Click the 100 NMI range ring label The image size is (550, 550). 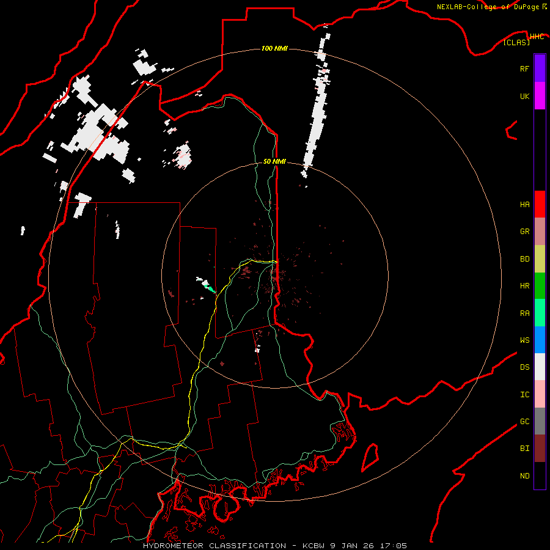point(274,48)
